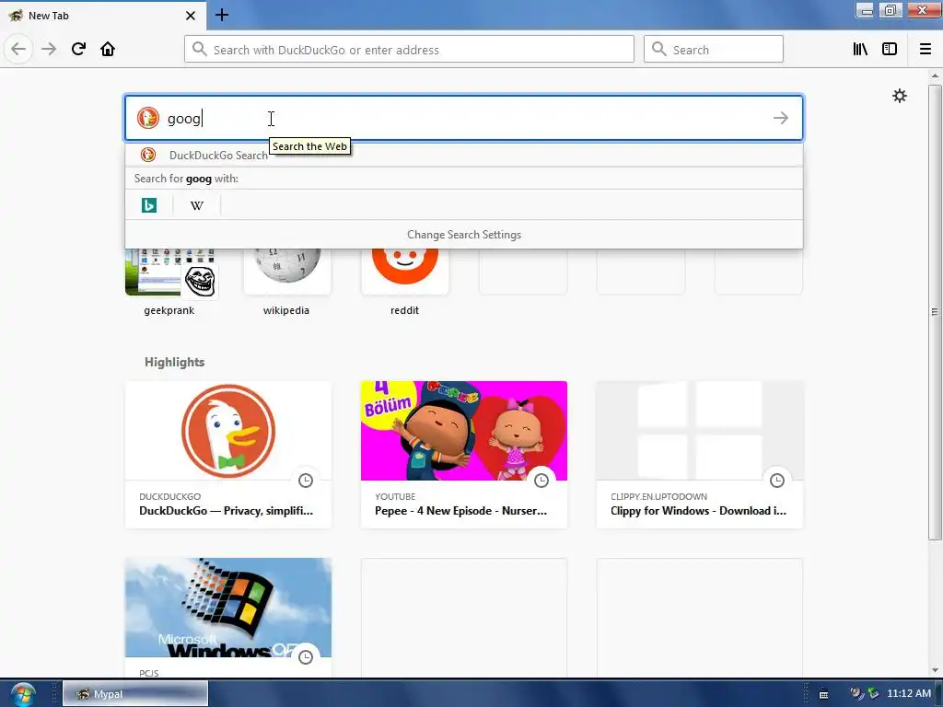This screenshot has width=943, height=707.
Task: Click scrollbar down arrow
Action: pos(935,670)
